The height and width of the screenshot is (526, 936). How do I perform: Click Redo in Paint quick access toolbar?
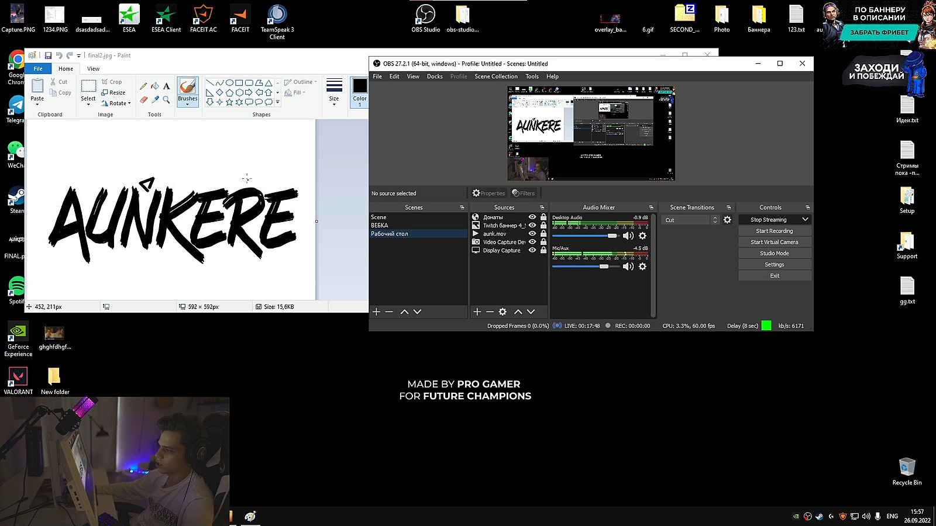69,56
